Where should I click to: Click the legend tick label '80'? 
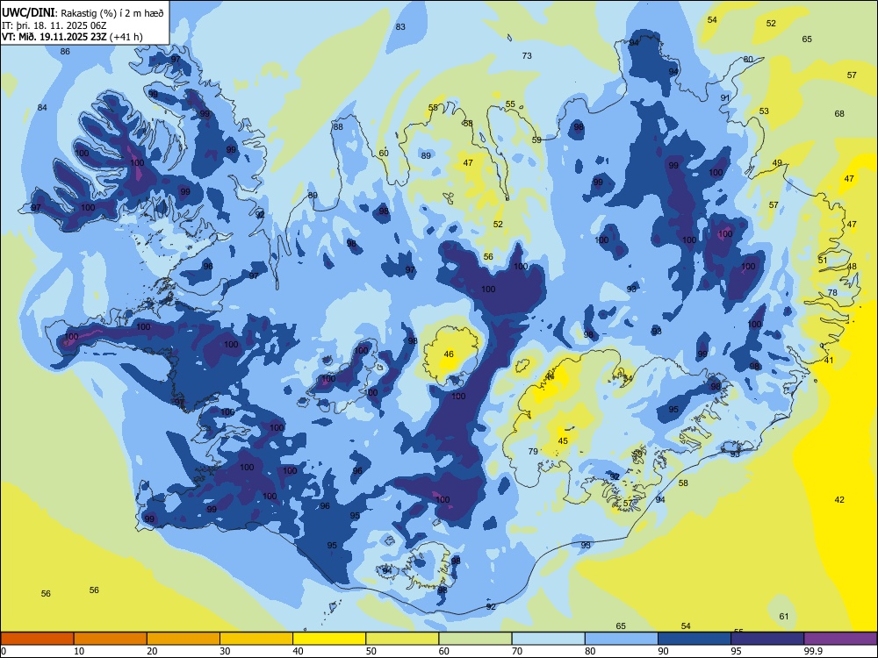590,651
